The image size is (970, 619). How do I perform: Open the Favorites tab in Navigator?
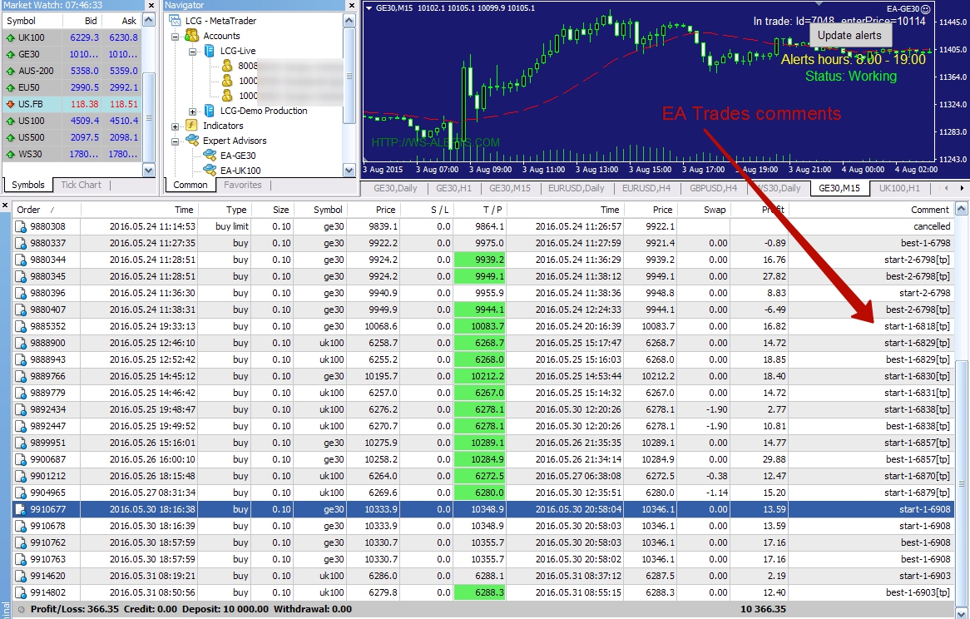point(242,185)
